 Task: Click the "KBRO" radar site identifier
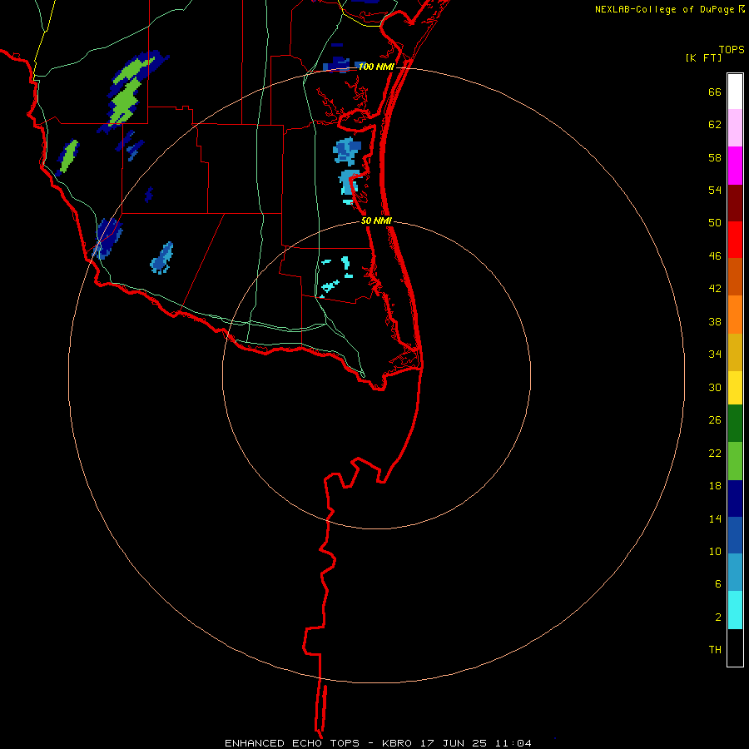(397, 743)
